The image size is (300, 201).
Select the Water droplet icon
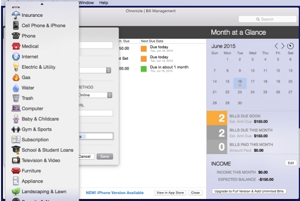(x=15, y=88)
